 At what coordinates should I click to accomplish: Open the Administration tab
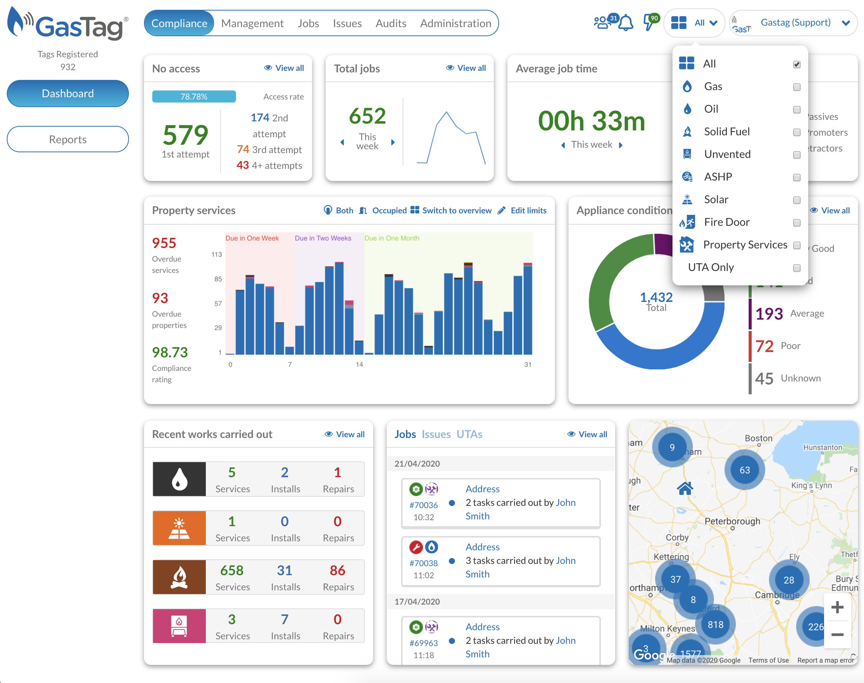point(455,23)
